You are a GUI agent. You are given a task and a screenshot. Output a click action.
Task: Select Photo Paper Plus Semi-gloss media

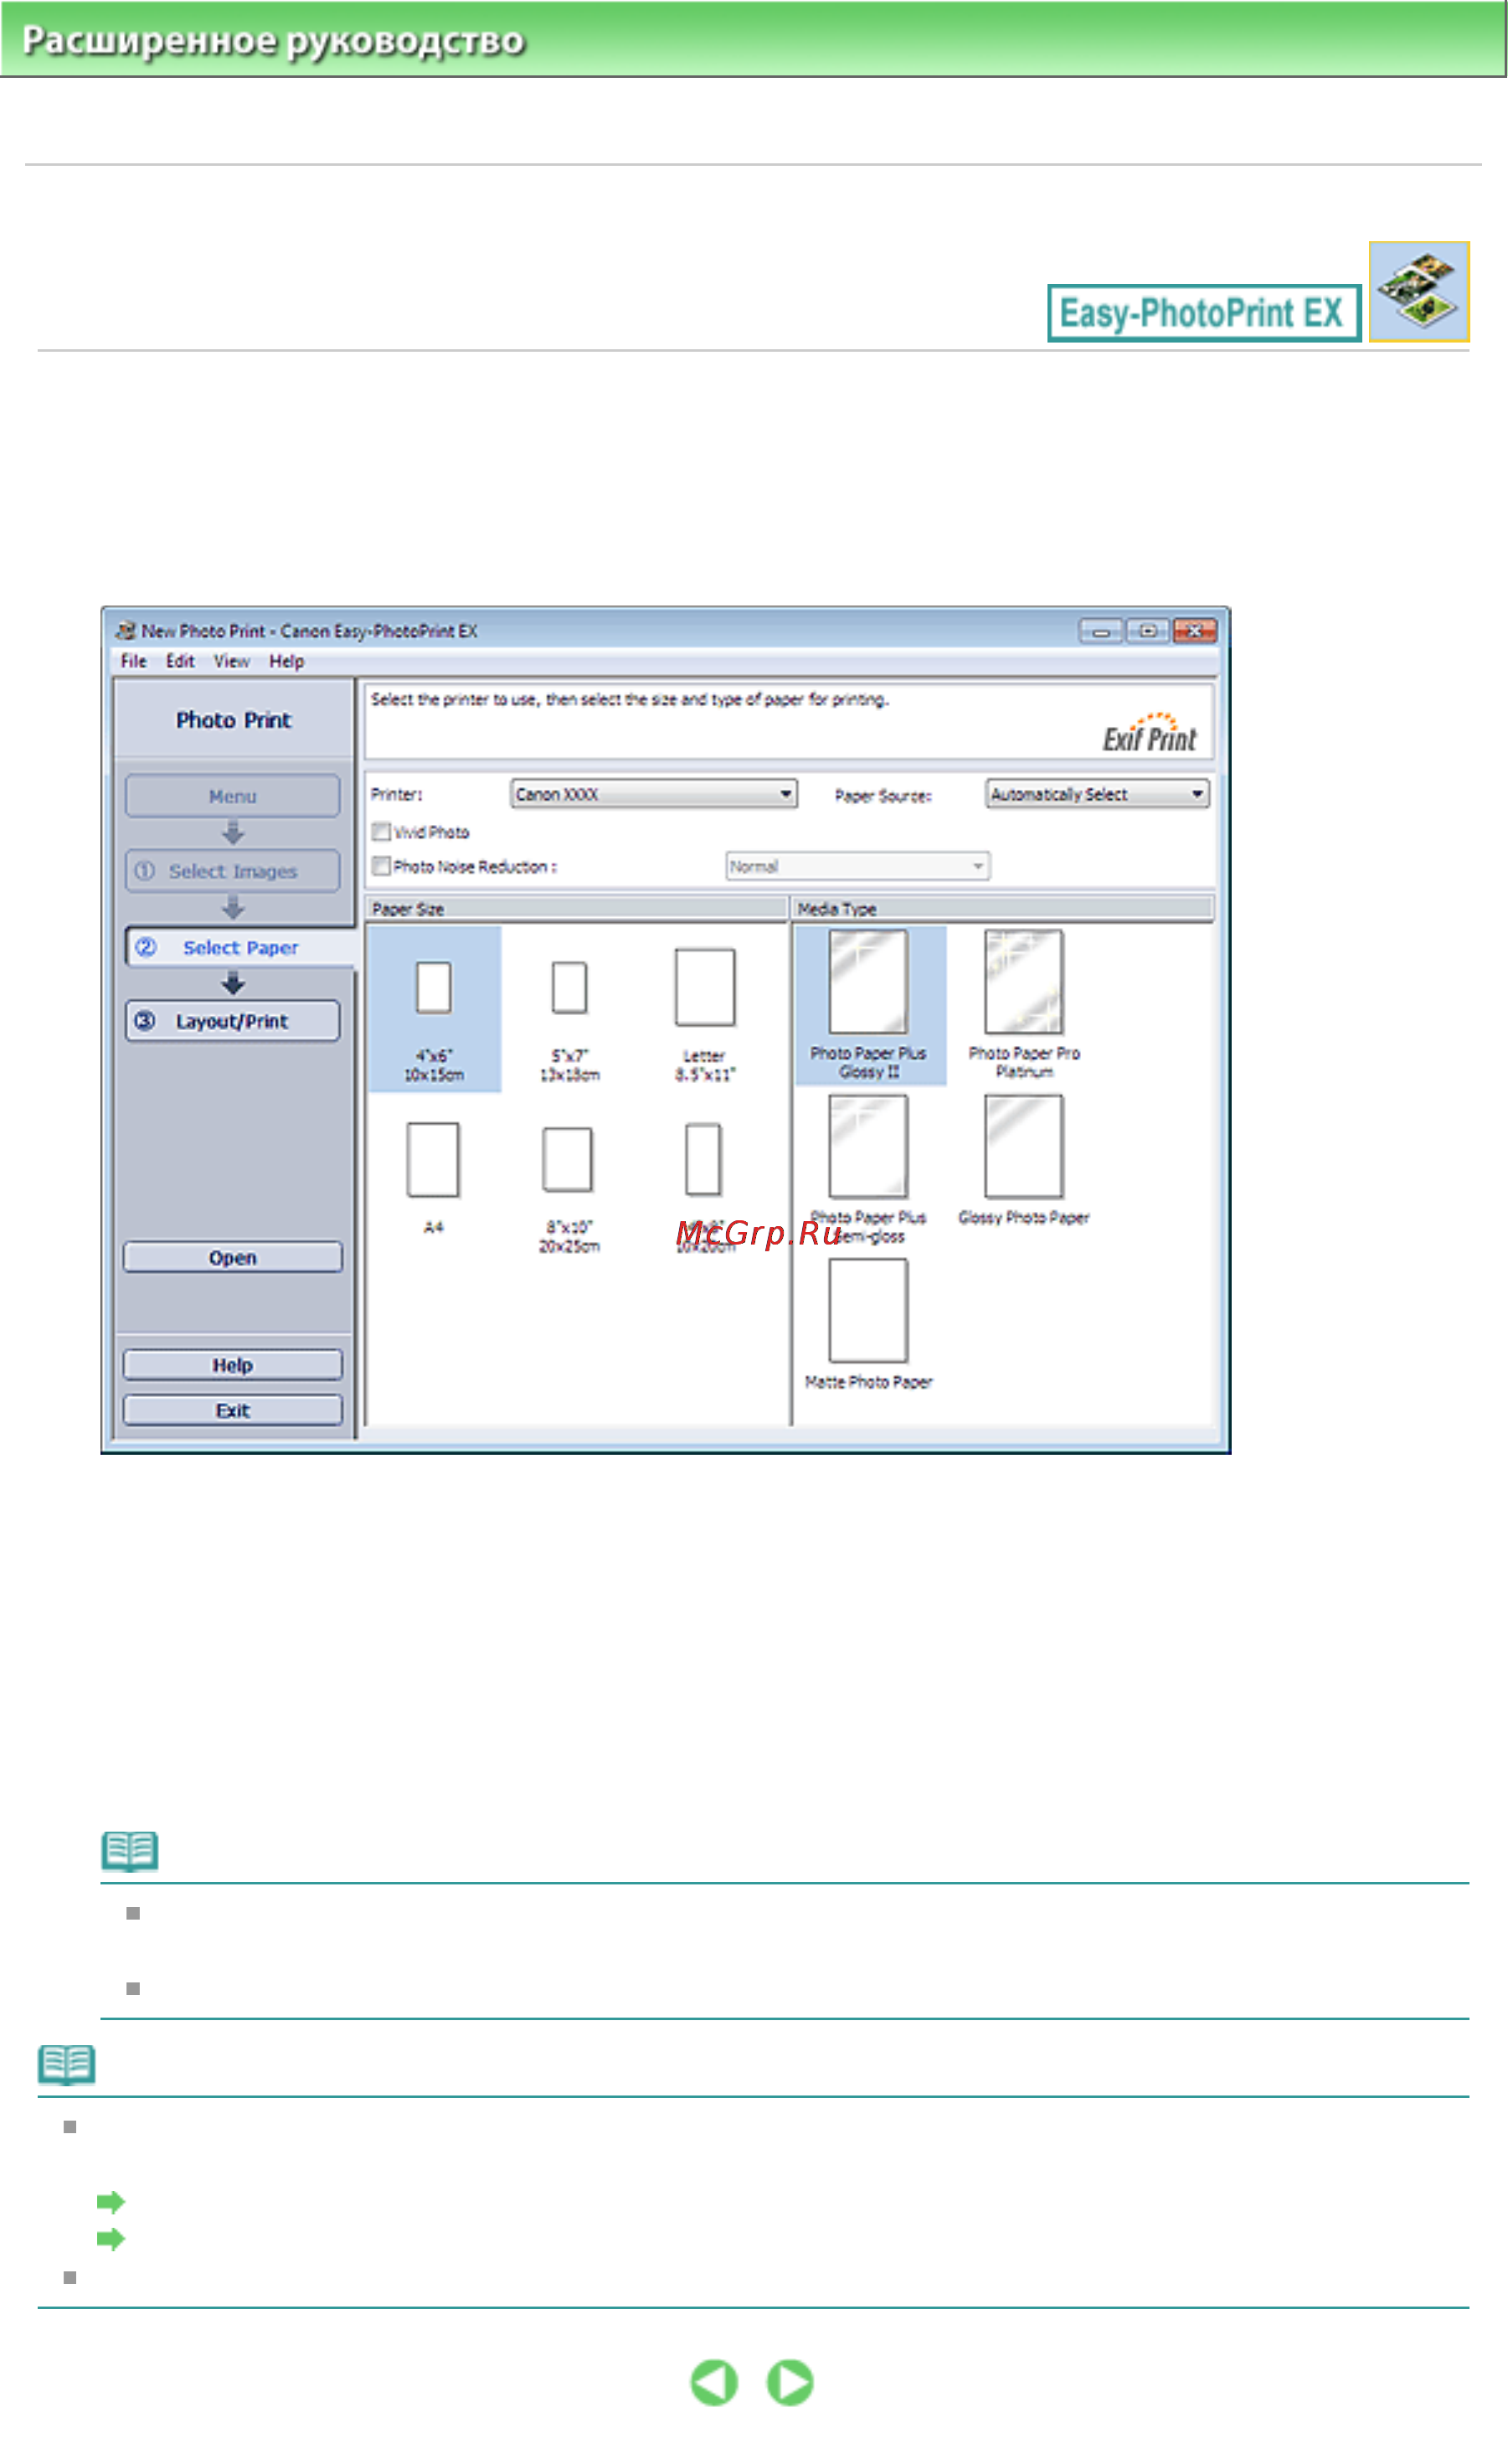[868, 1170]
